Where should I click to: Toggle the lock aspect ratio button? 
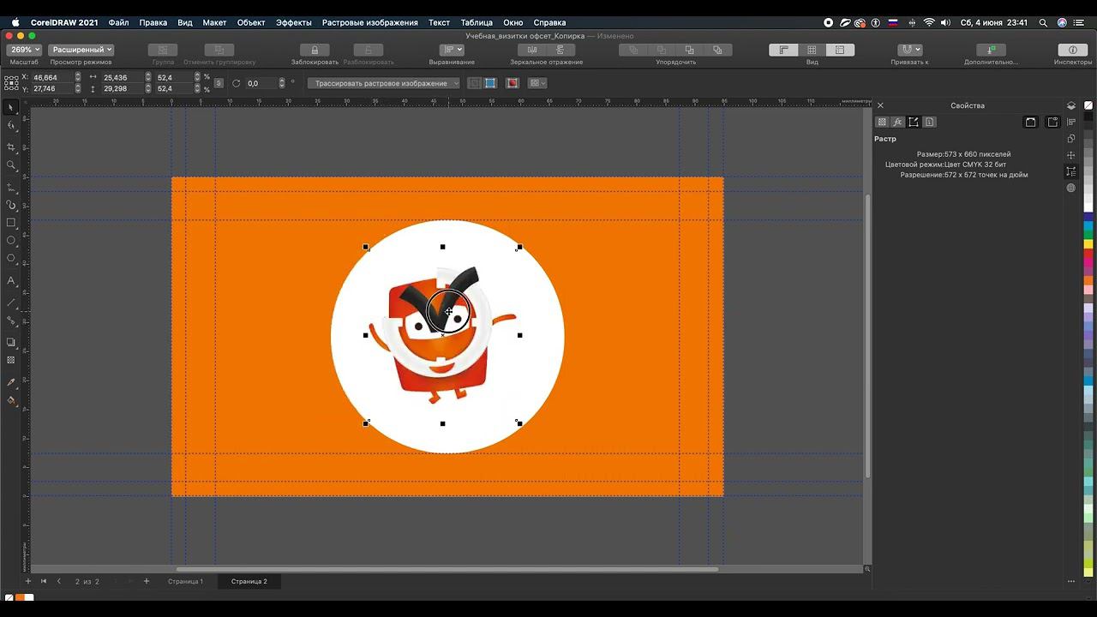click(x=219, y=83)
